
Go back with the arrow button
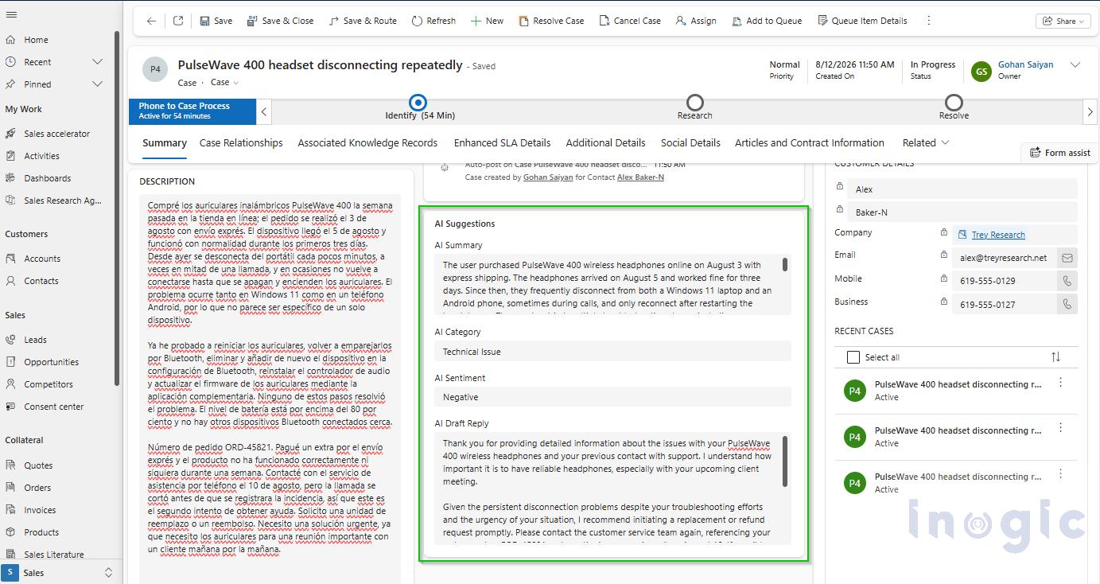[151, 21]
